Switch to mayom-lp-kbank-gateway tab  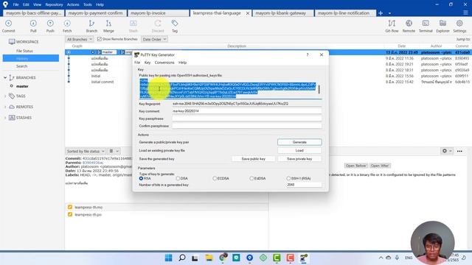(x=282, y=13)
